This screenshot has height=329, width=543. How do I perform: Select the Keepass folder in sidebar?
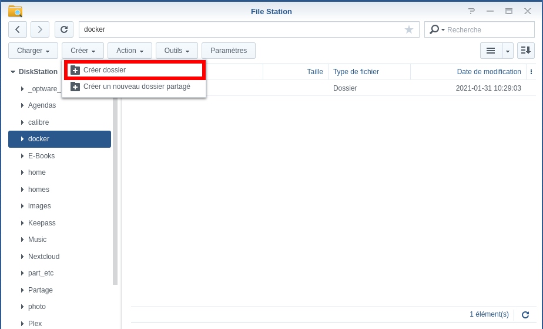(42, 223)
